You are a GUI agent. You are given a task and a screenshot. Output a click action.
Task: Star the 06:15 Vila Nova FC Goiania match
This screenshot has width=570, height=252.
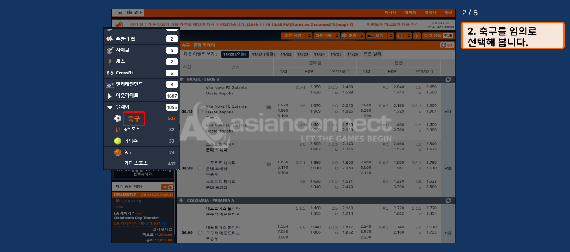[200, 111]
